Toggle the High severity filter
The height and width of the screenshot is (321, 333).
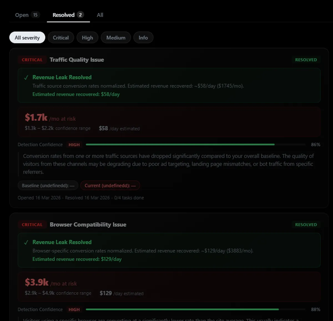coord(87,37)
